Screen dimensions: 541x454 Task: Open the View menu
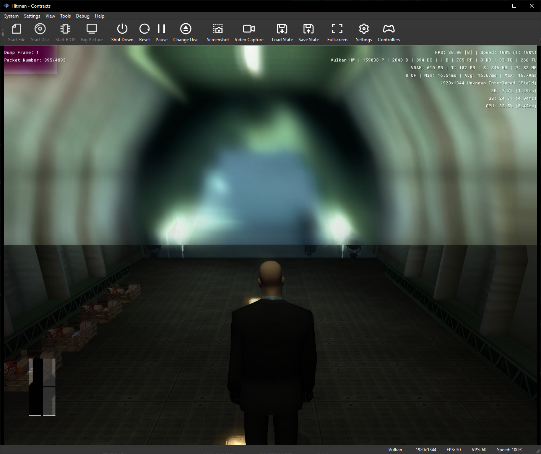50,16
